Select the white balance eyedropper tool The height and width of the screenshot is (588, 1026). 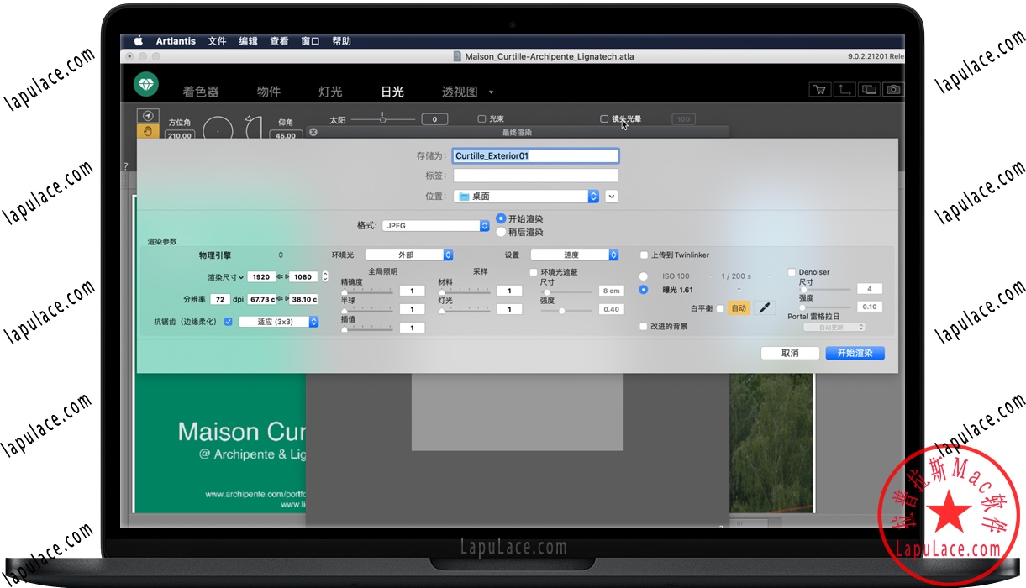click(x=764, y=308)
